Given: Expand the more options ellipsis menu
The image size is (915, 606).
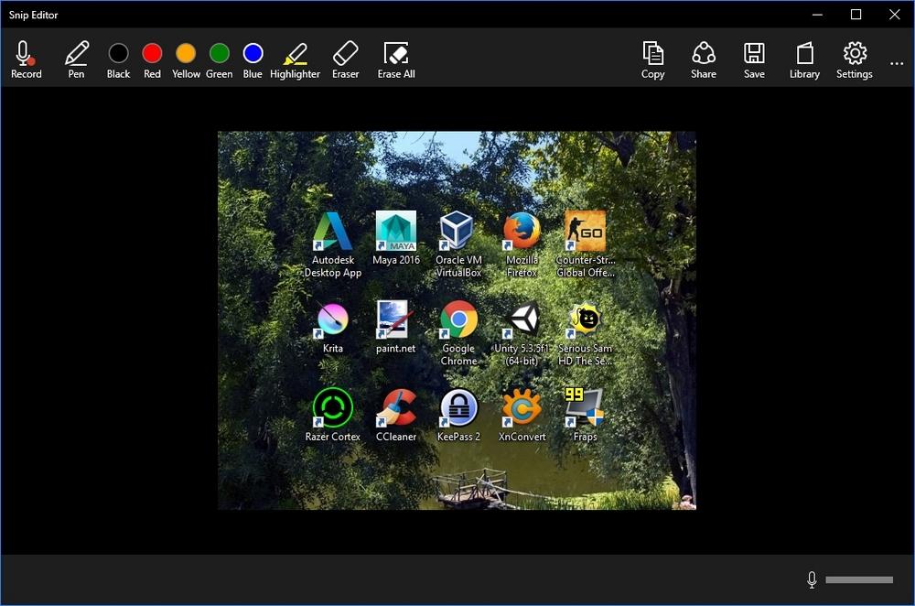Looking at the screenshot, I should tap(897, 64).
